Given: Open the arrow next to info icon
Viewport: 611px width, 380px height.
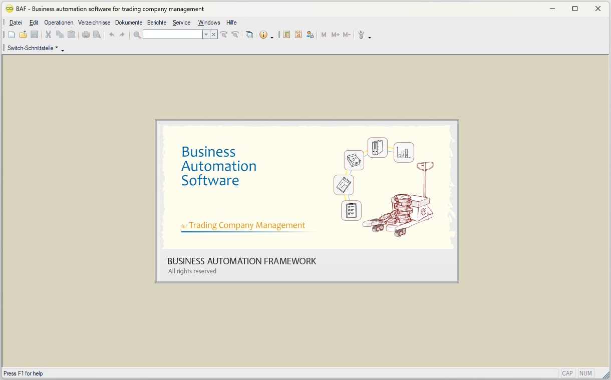Looking at the screenshot, I should [x=272, y=36].
